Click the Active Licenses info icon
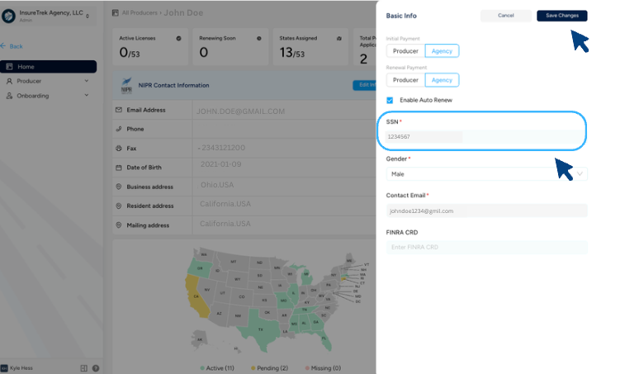Viewport: 639px width, 374px height. (x=178, y=38)
